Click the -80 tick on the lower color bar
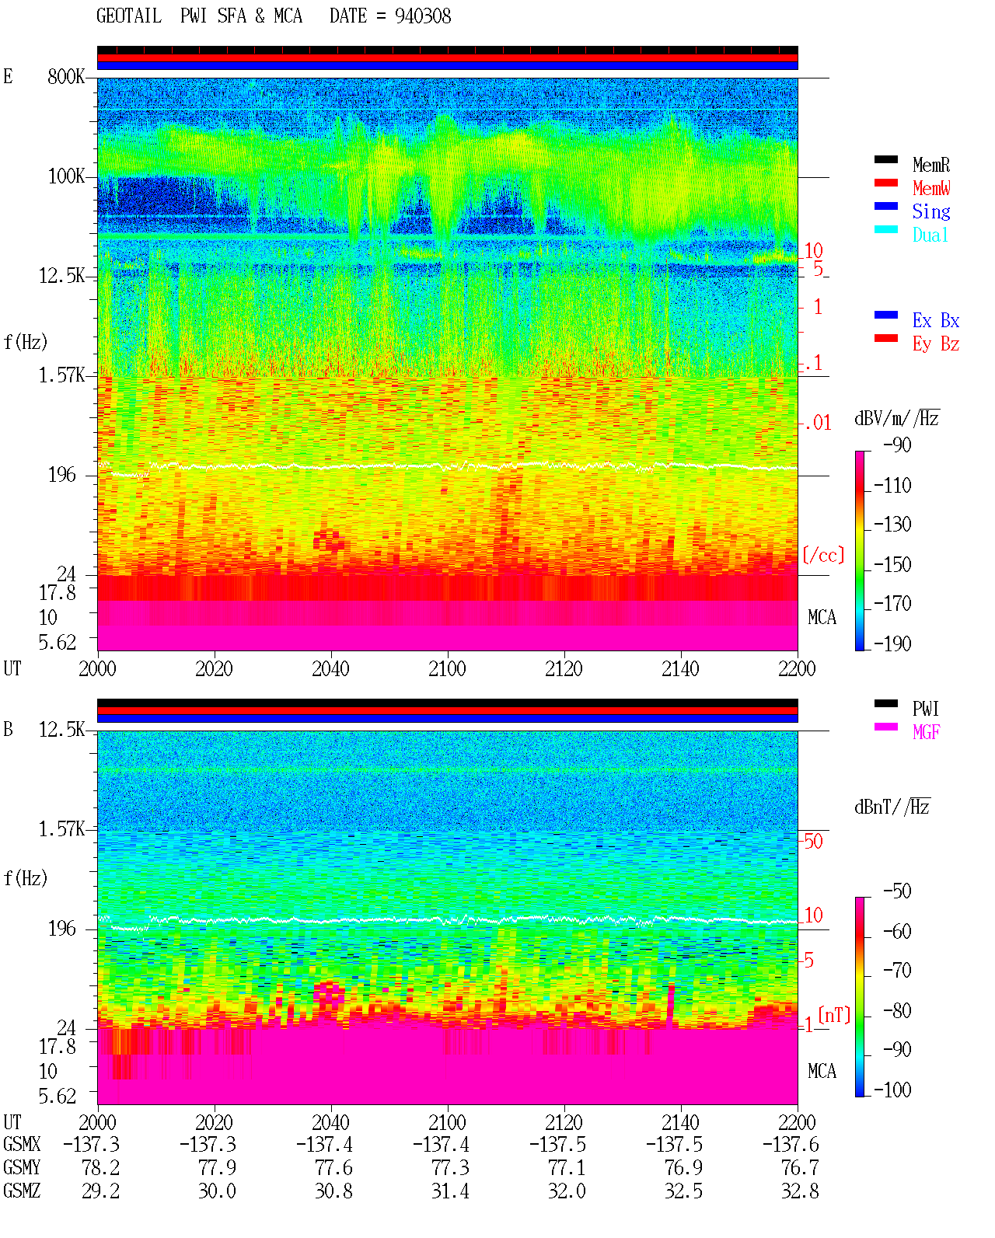995x1238 pixels. tap(897, 1011)
